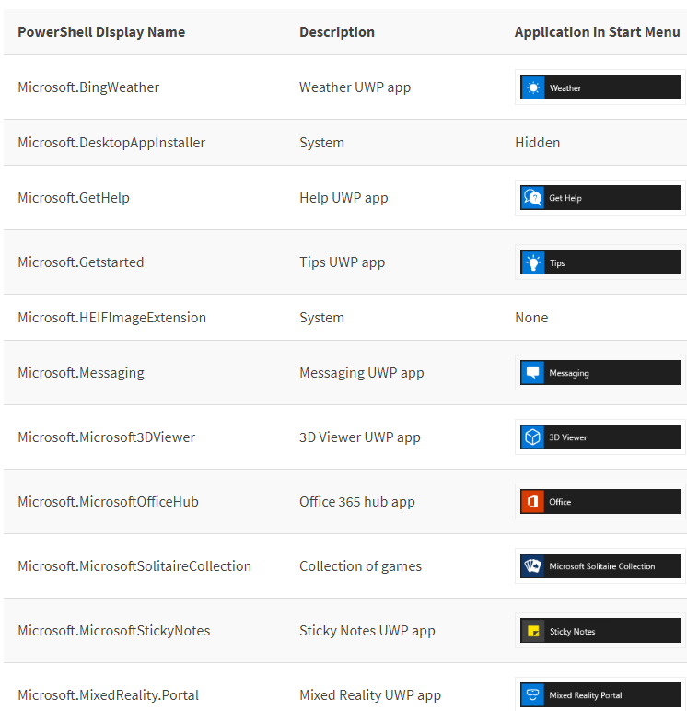Click the Solitaire Collection cards icon
Screen dimensions: 687x711
click(x=533, y=565)
